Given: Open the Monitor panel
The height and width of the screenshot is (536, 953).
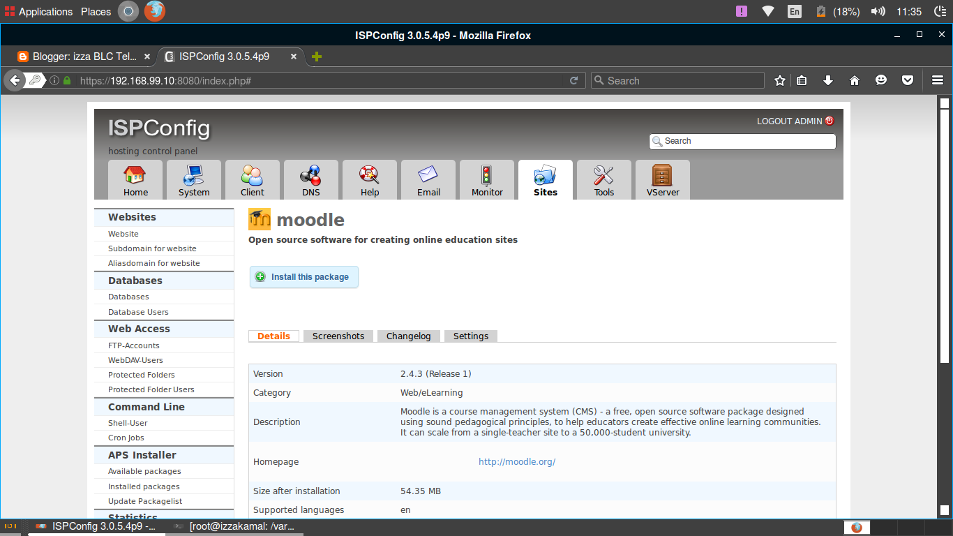Looking at the screenshot, I should pos(486,179).
